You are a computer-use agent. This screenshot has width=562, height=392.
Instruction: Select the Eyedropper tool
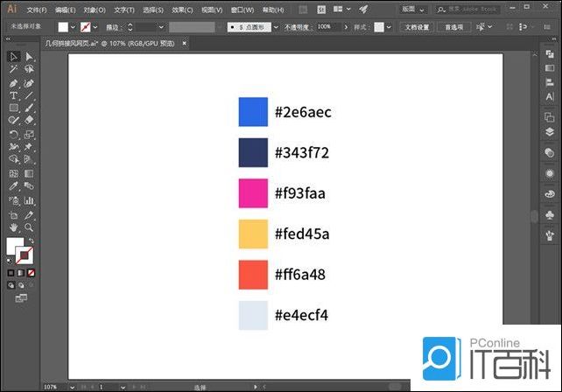click(x=14, y=186)
